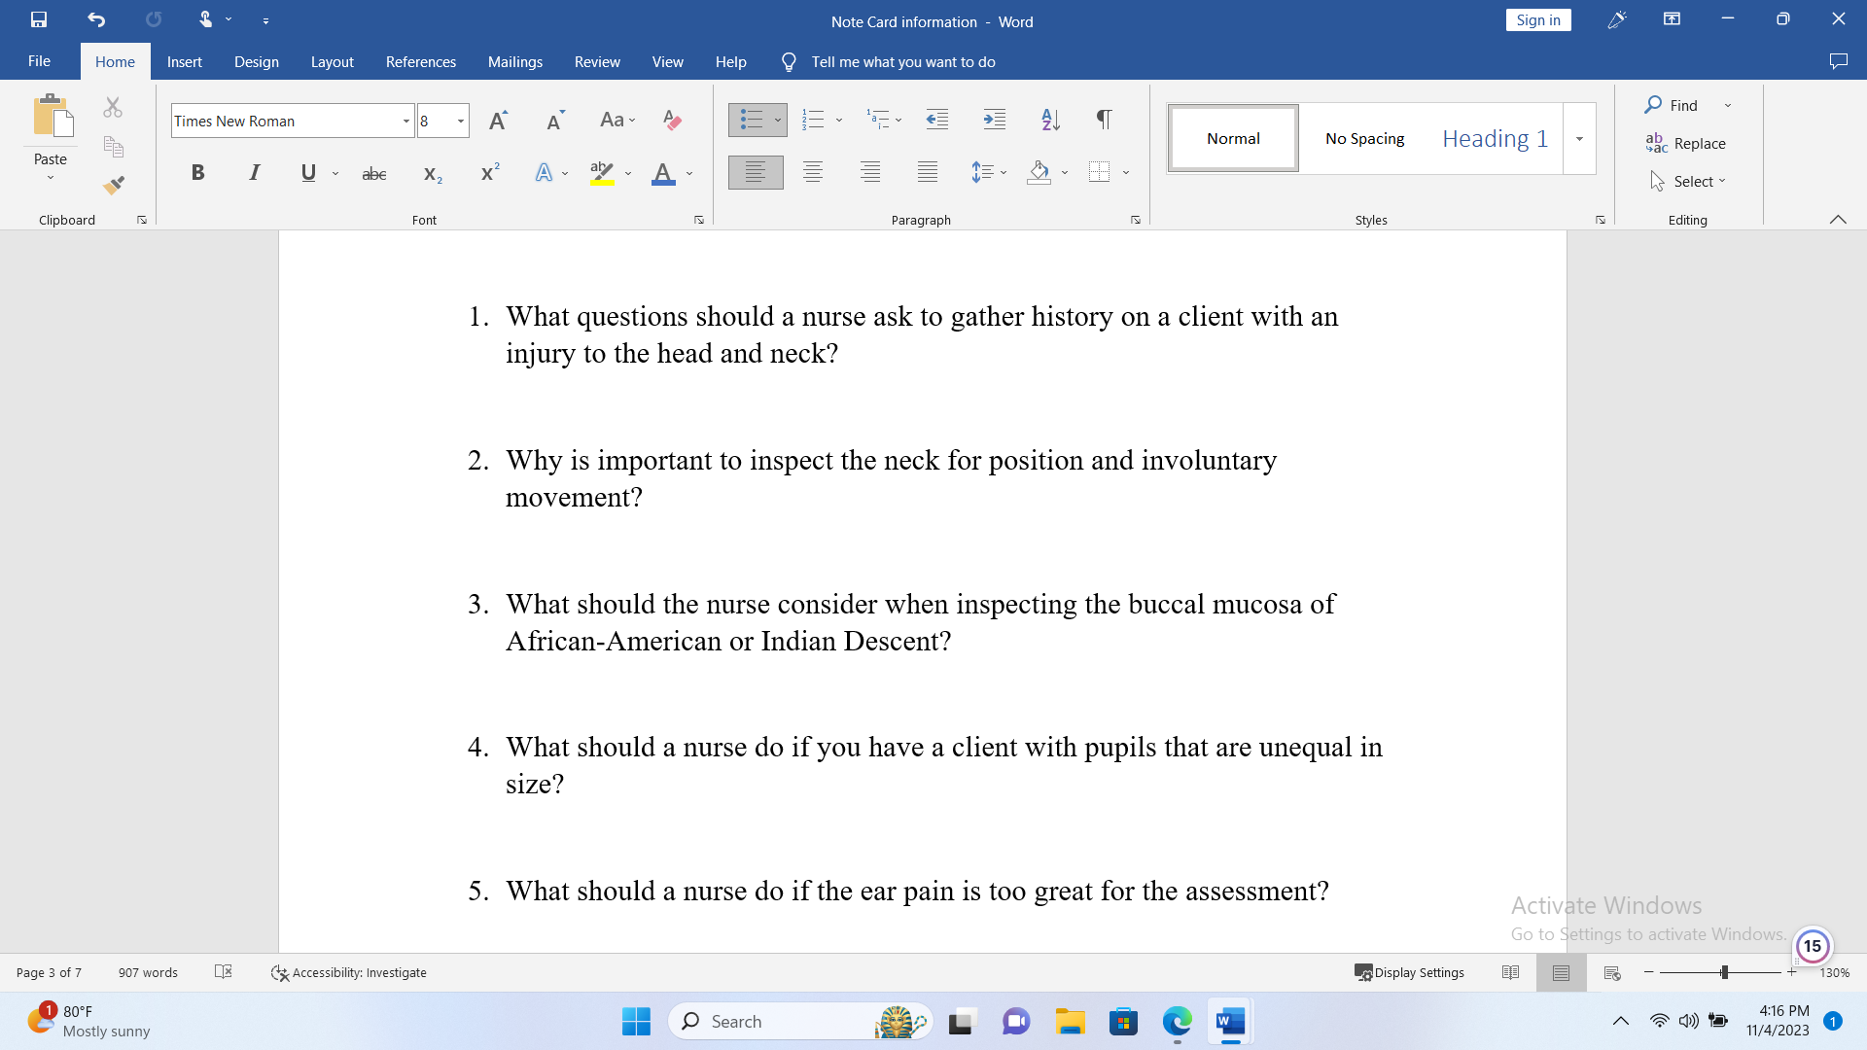The image size is (1867, 1050).
Task: Toggle Italic formatting
Action: point(254,173)
